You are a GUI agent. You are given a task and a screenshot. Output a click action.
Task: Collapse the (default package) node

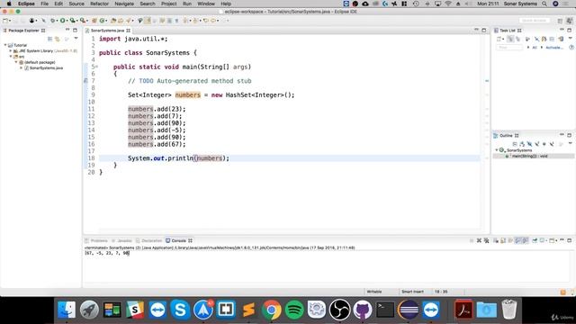coord(16,62)
